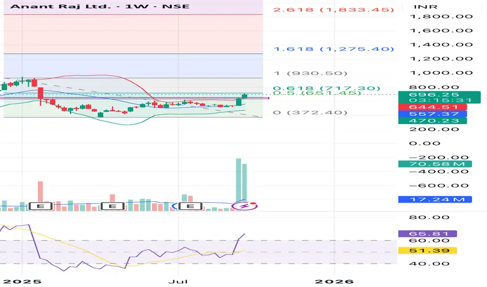Screen dimensions: 487x287
Task: Click the 1,000.00 price axis label
Action: 441,73
